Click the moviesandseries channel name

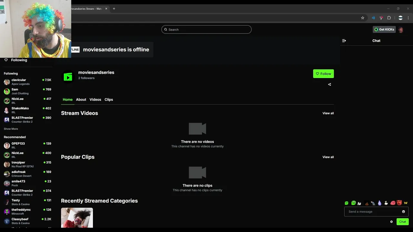click(x=96, y=72)
